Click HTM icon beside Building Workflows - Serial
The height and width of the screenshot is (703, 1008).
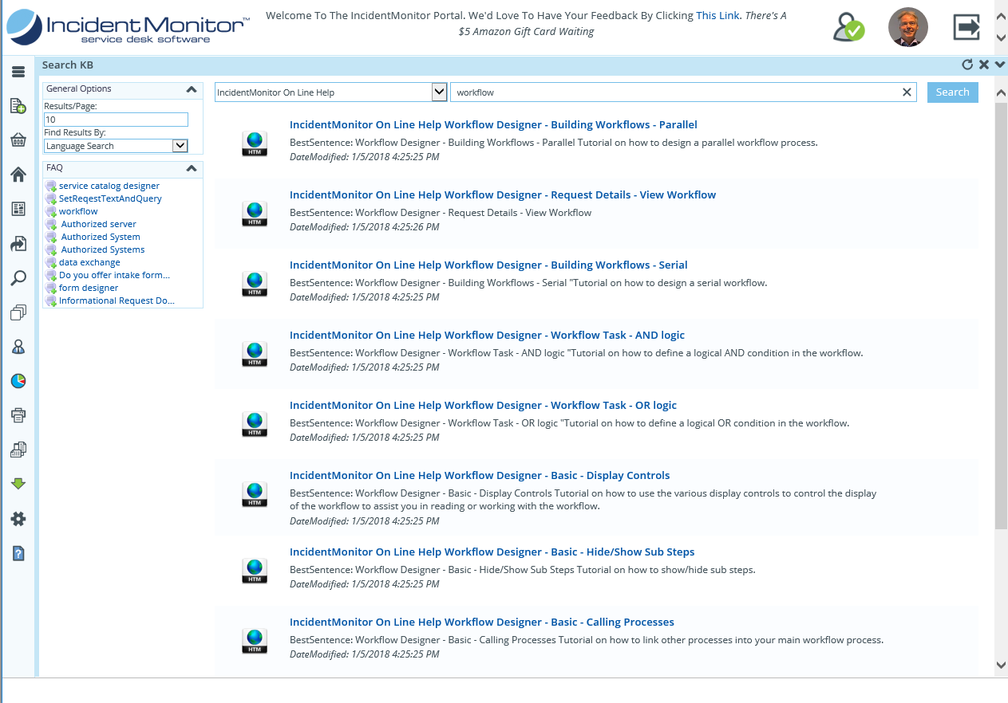click(x=255, y=284)
